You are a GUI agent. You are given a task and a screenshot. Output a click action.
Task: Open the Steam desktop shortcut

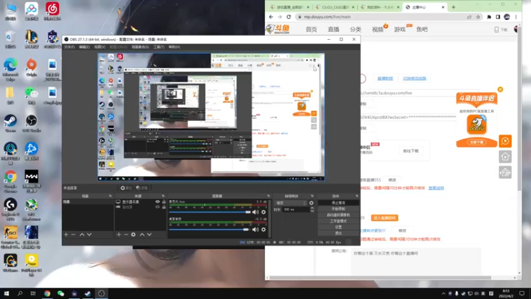tap(10, 124)
